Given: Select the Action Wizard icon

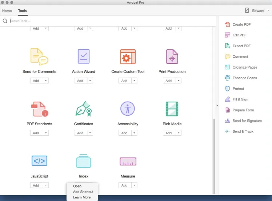Looking at the screenshot, I should 84,57.
